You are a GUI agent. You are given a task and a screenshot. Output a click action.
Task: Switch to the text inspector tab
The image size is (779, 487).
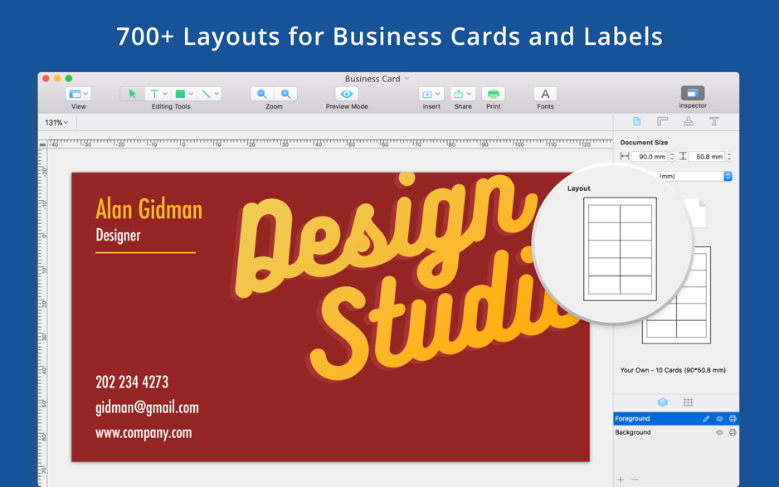pyautogui.click(x=713, y=122)
